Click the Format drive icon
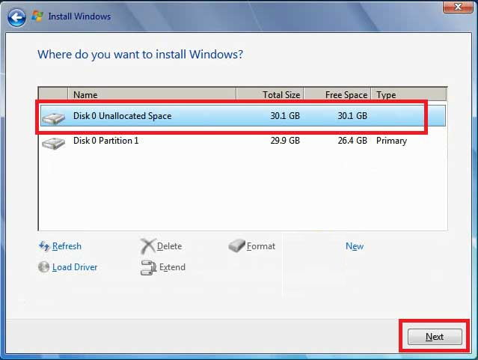The height and width of the screenshot is (360, 478). 236,246
